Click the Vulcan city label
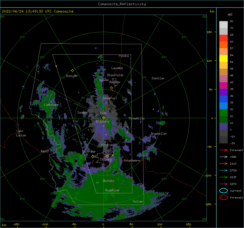This screenshot has width=244, height=228. (x=138, y=201)
